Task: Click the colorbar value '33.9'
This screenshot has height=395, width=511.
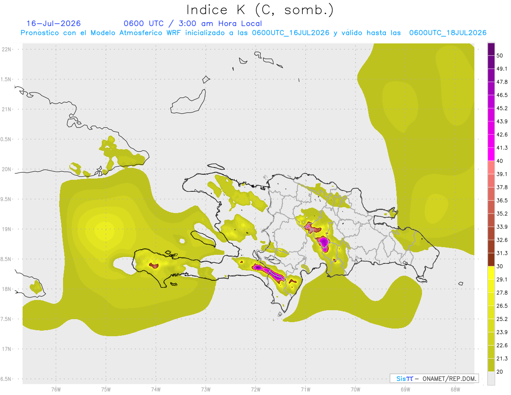Action: 502,227
